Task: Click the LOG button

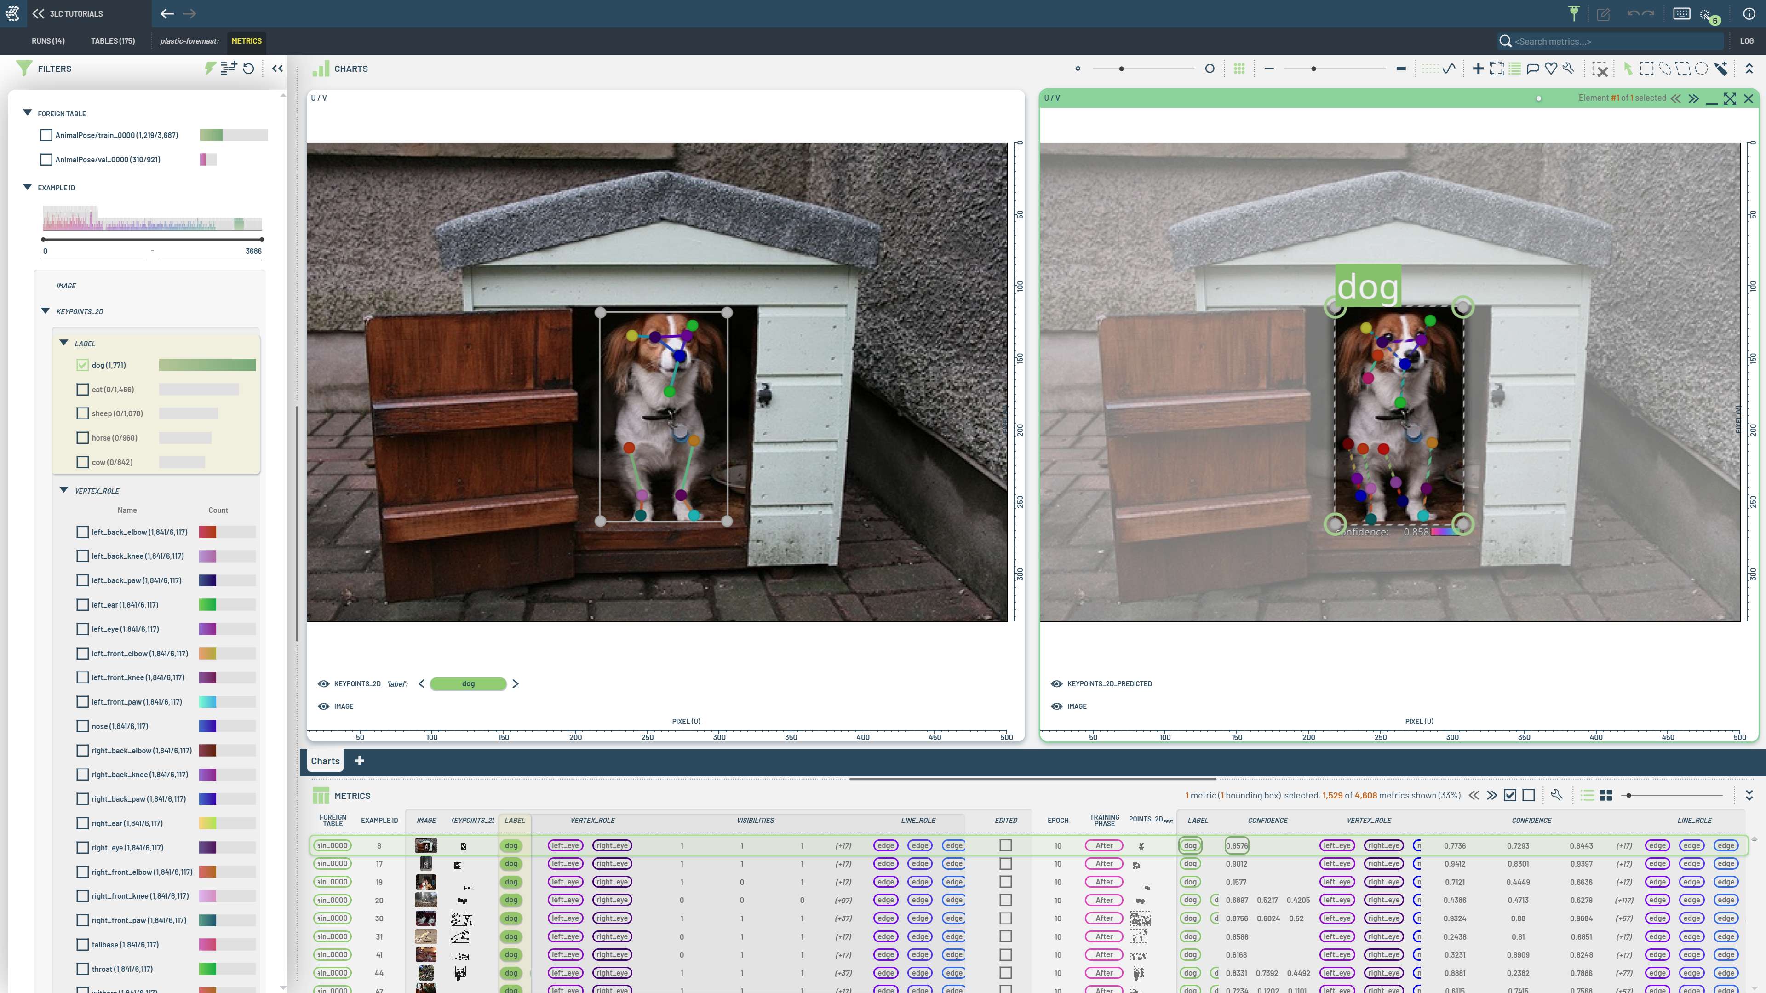Action: point(1746,41)
